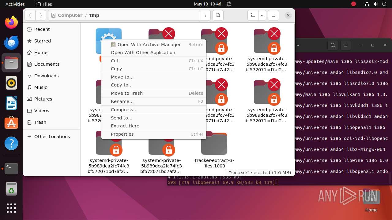Choose Open With Other Application
This screenshot has width=392, height=220.
(x=154, y=53)
